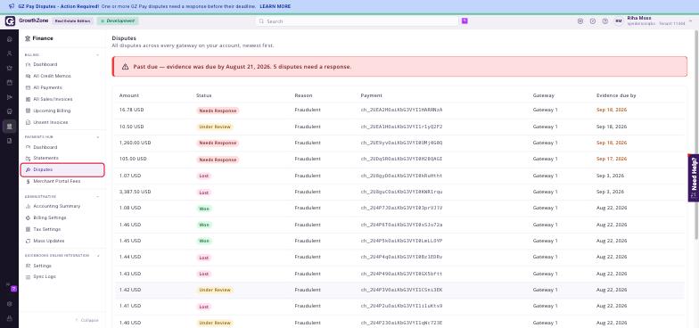This screenshot has width=699, height=328.
Task: Open the Need Help? side tab
Action: click(694, 178)
